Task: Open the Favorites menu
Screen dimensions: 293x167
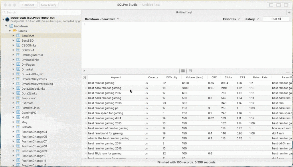Action: pos(231,19)
